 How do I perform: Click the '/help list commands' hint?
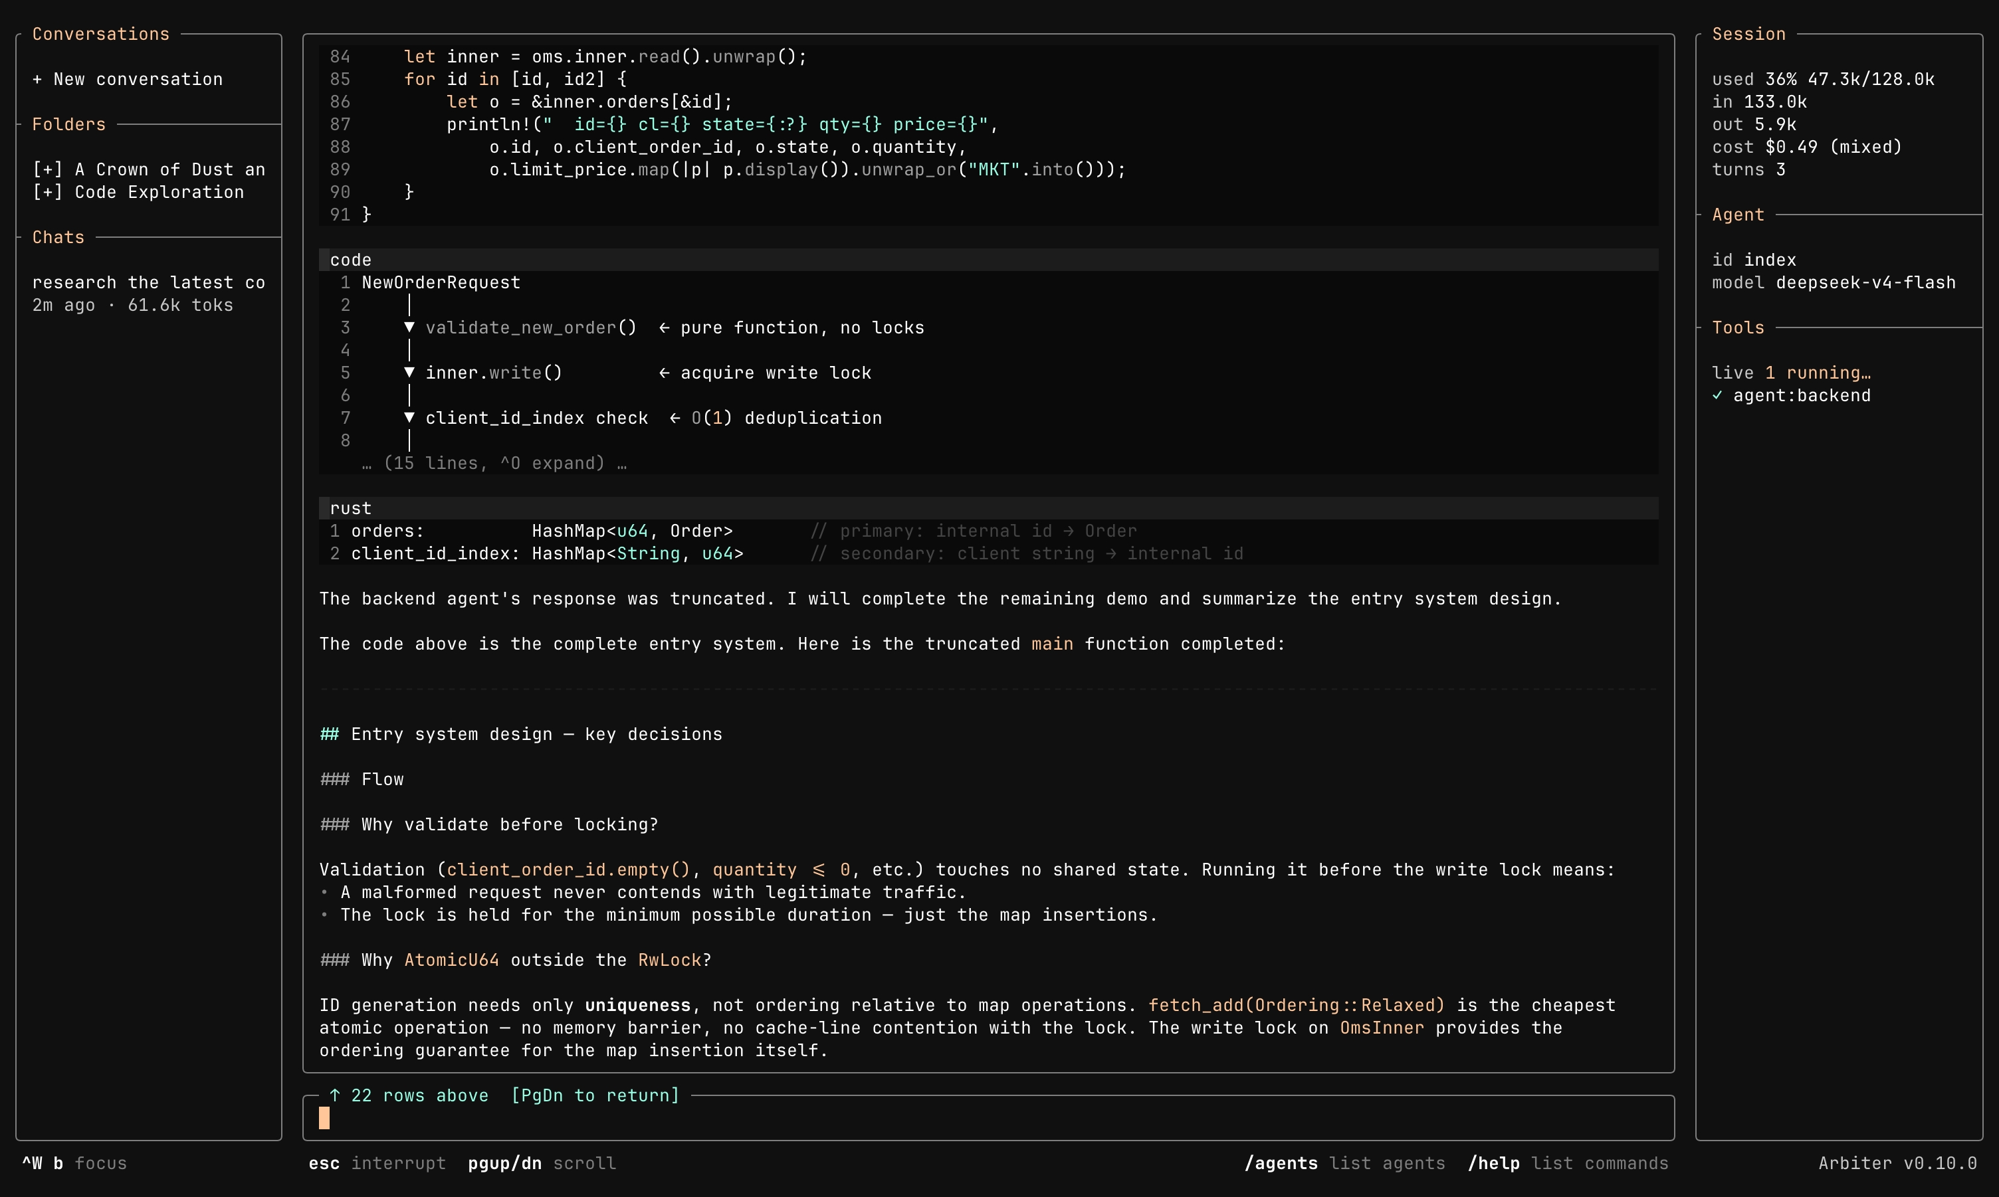[x=1568, y=1163]
